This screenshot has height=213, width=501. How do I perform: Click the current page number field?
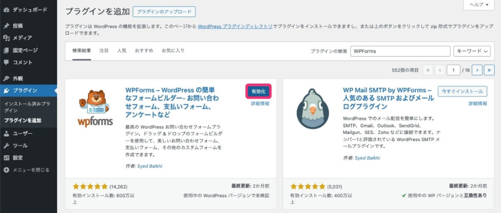click(454, 70)
